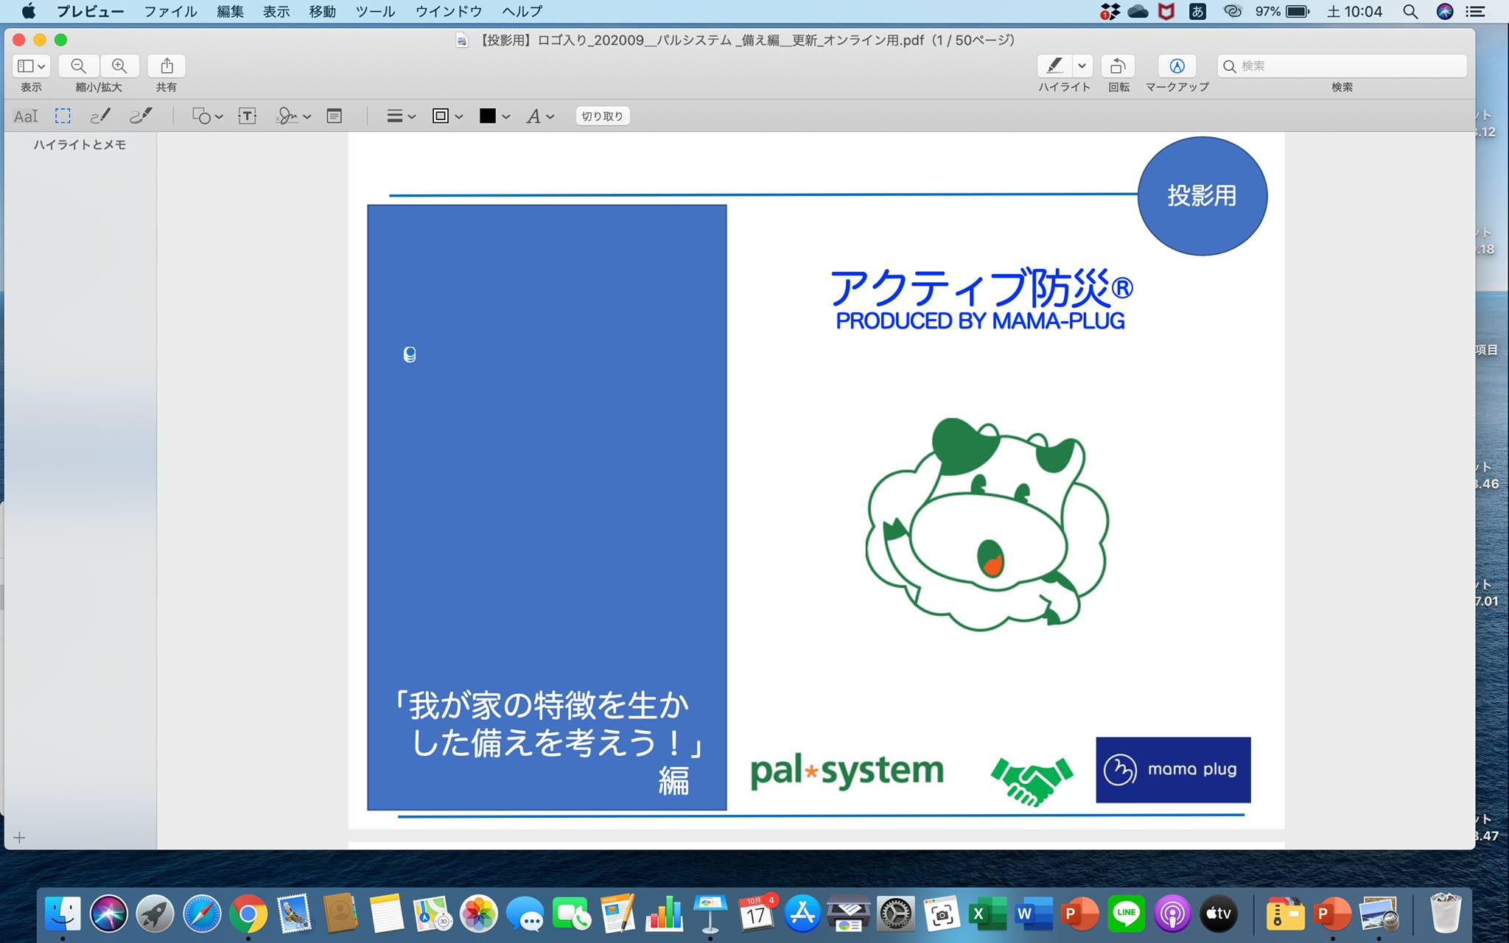
Task: Open the text style (A) dropdown
Action: click(x=540, y=116)
